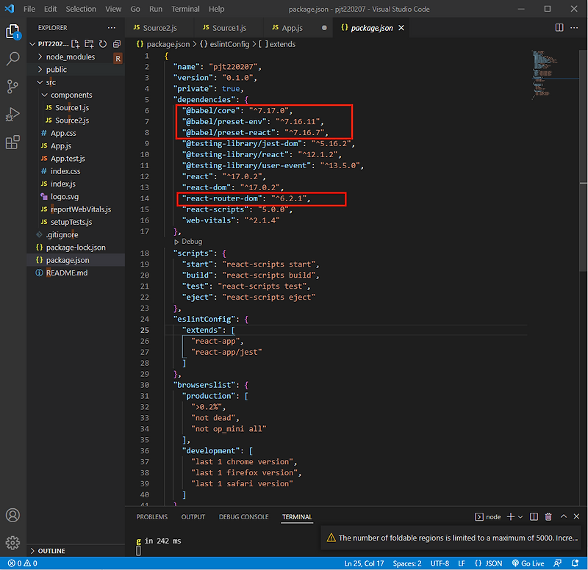Click the kill terminal trash icon
The image size is (588, 570).
click(x=548, y=516)
